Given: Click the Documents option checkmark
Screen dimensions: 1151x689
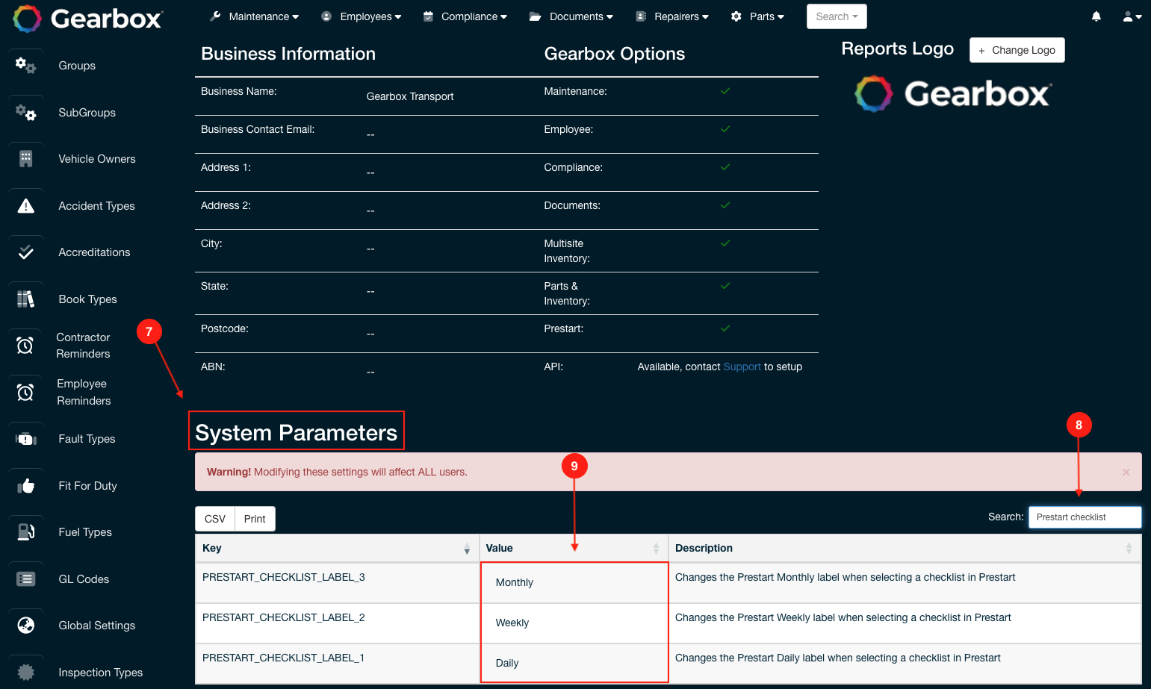Looking at the screenshot, I should 725,205.
